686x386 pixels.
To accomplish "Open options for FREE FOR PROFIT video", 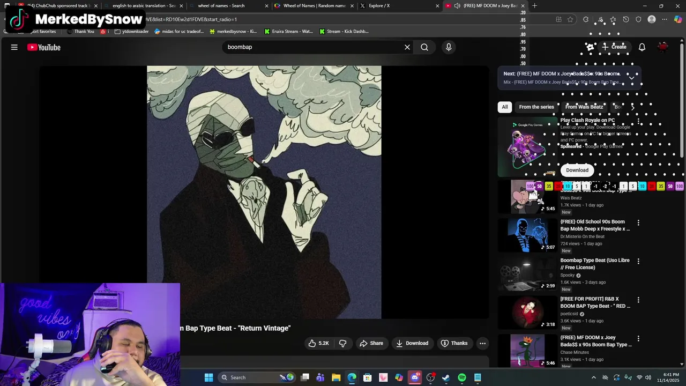I will coord(638,300).
